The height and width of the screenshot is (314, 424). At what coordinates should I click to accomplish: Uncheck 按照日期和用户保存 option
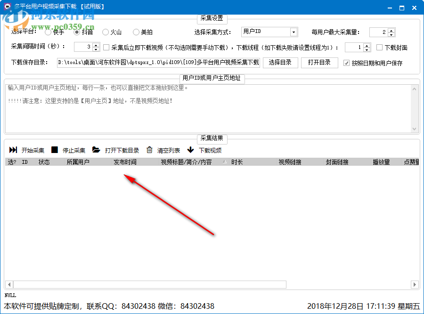347,63
